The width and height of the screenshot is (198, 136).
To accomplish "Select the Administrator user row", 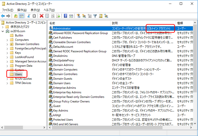I will 121,28.
